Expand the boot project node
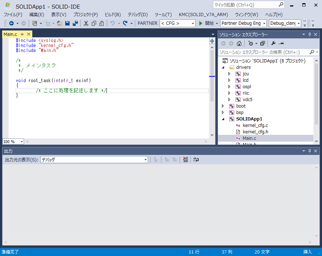 223,106
